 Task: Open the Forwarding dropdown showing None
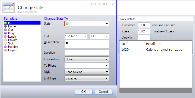pos(87,59)
